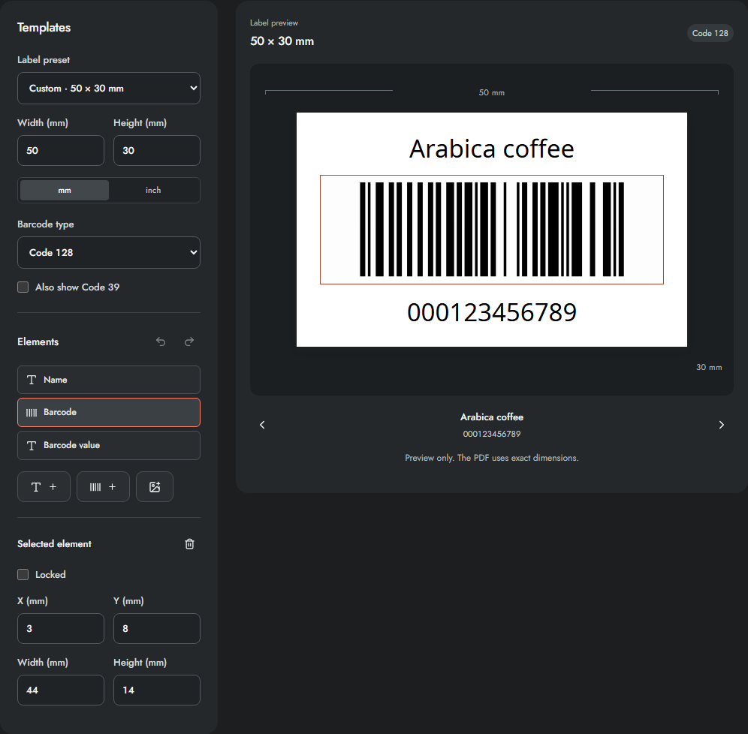
Task: Edit selected element Height field showing 14
Action: (x=157, y=690)
